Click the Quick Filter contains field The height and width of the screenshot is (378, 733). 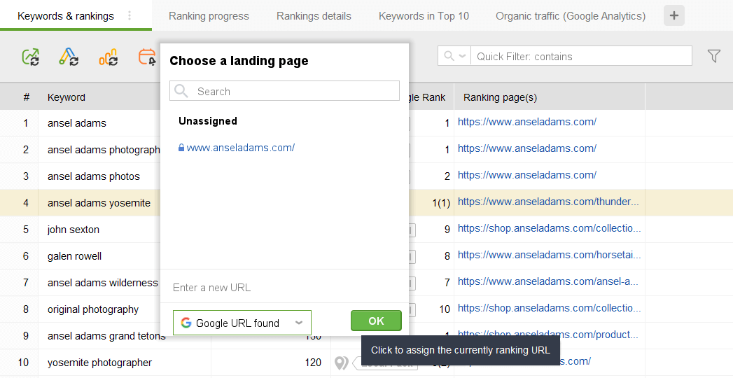click(581, 56)
